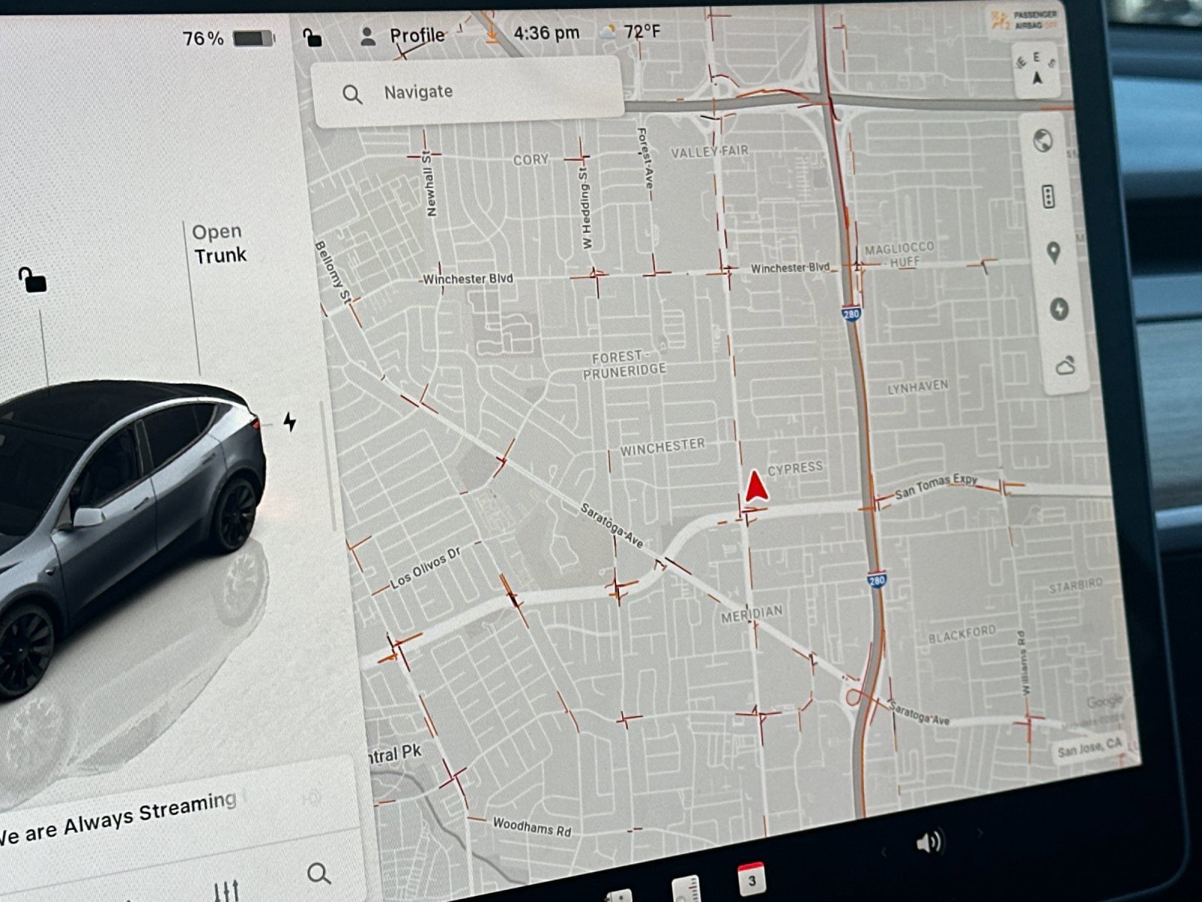Tap the right chevron to reveal more apps
1202x902 pixels.
click(x=978, y=832)
